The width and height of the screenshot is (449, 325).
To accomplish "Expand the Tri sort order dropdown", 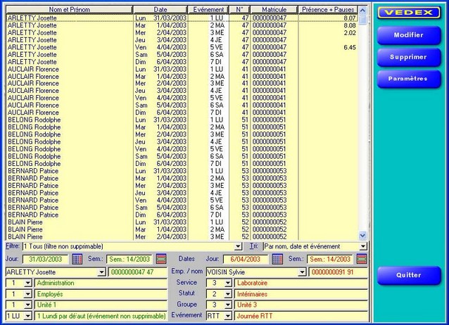I will pyautogui.click(x=363, y=246).
